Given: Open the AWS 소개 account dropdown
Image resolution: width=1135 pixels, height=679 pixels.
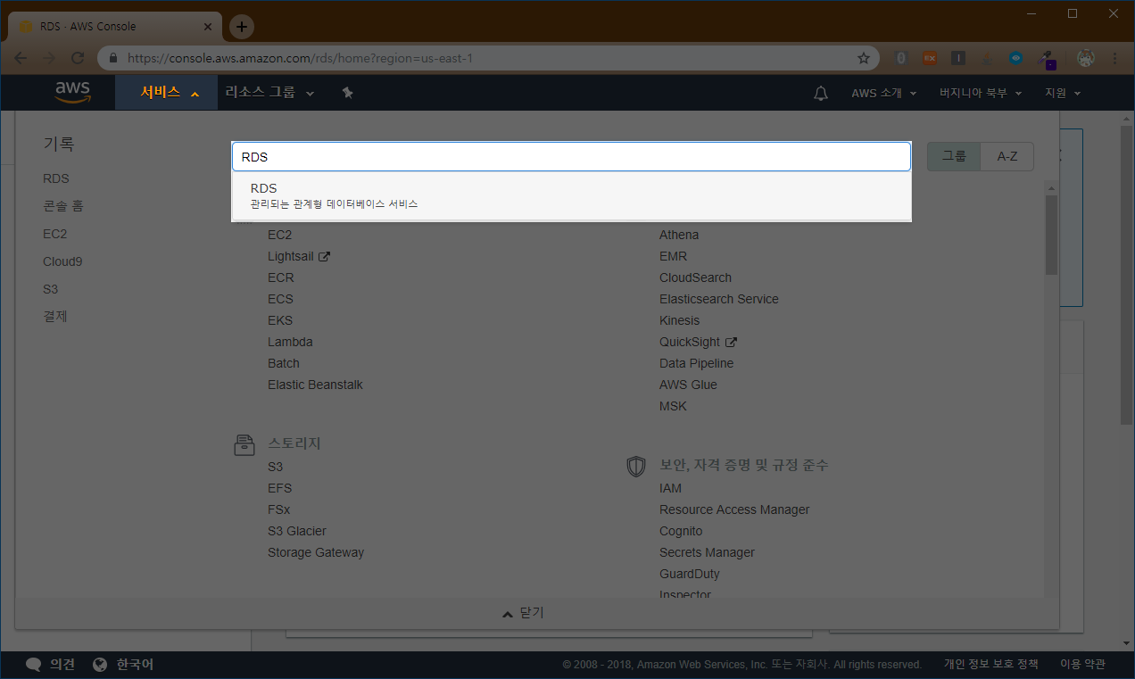Looking at the screenshot, I should pos(883,93).
